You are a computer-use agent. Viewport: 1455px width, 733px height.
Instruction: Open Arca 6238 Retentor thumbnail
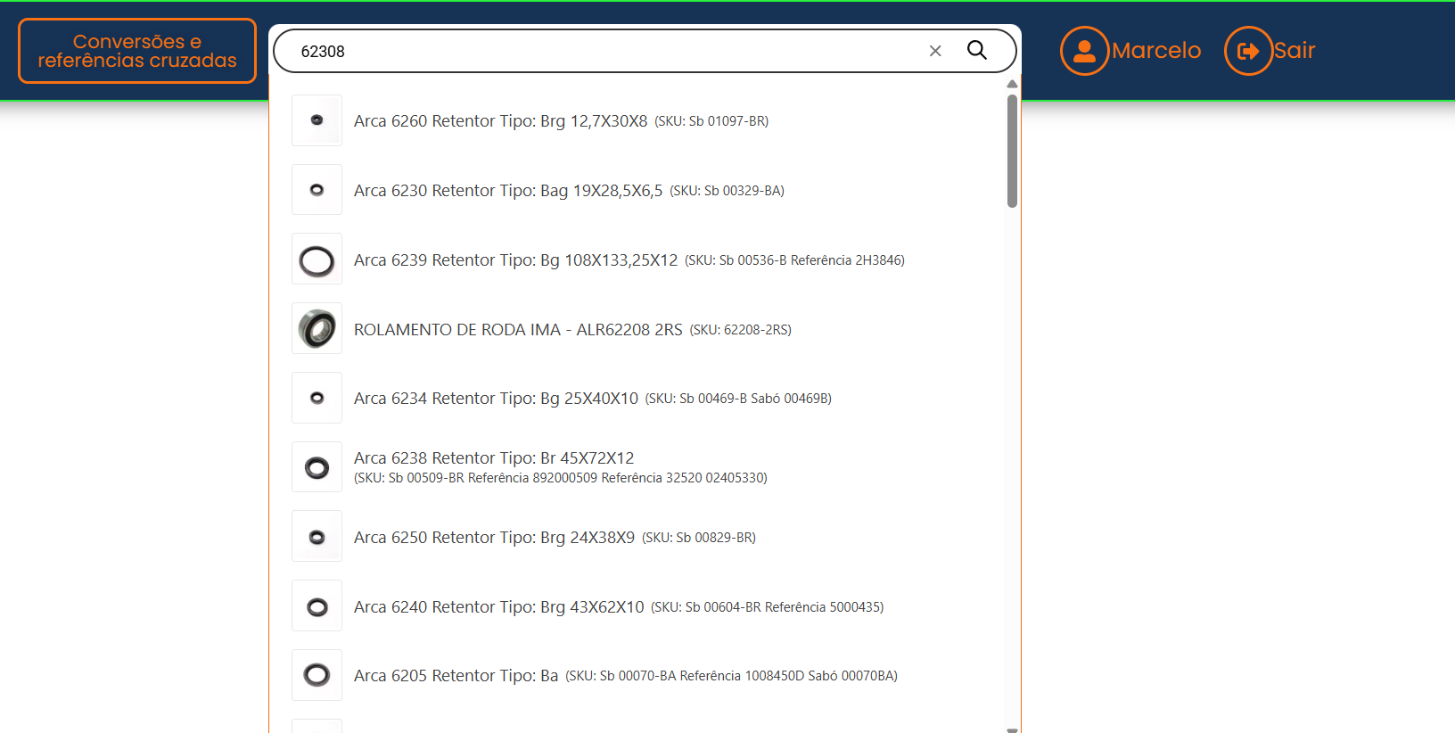pyautogui.click(x=316, y=467)
